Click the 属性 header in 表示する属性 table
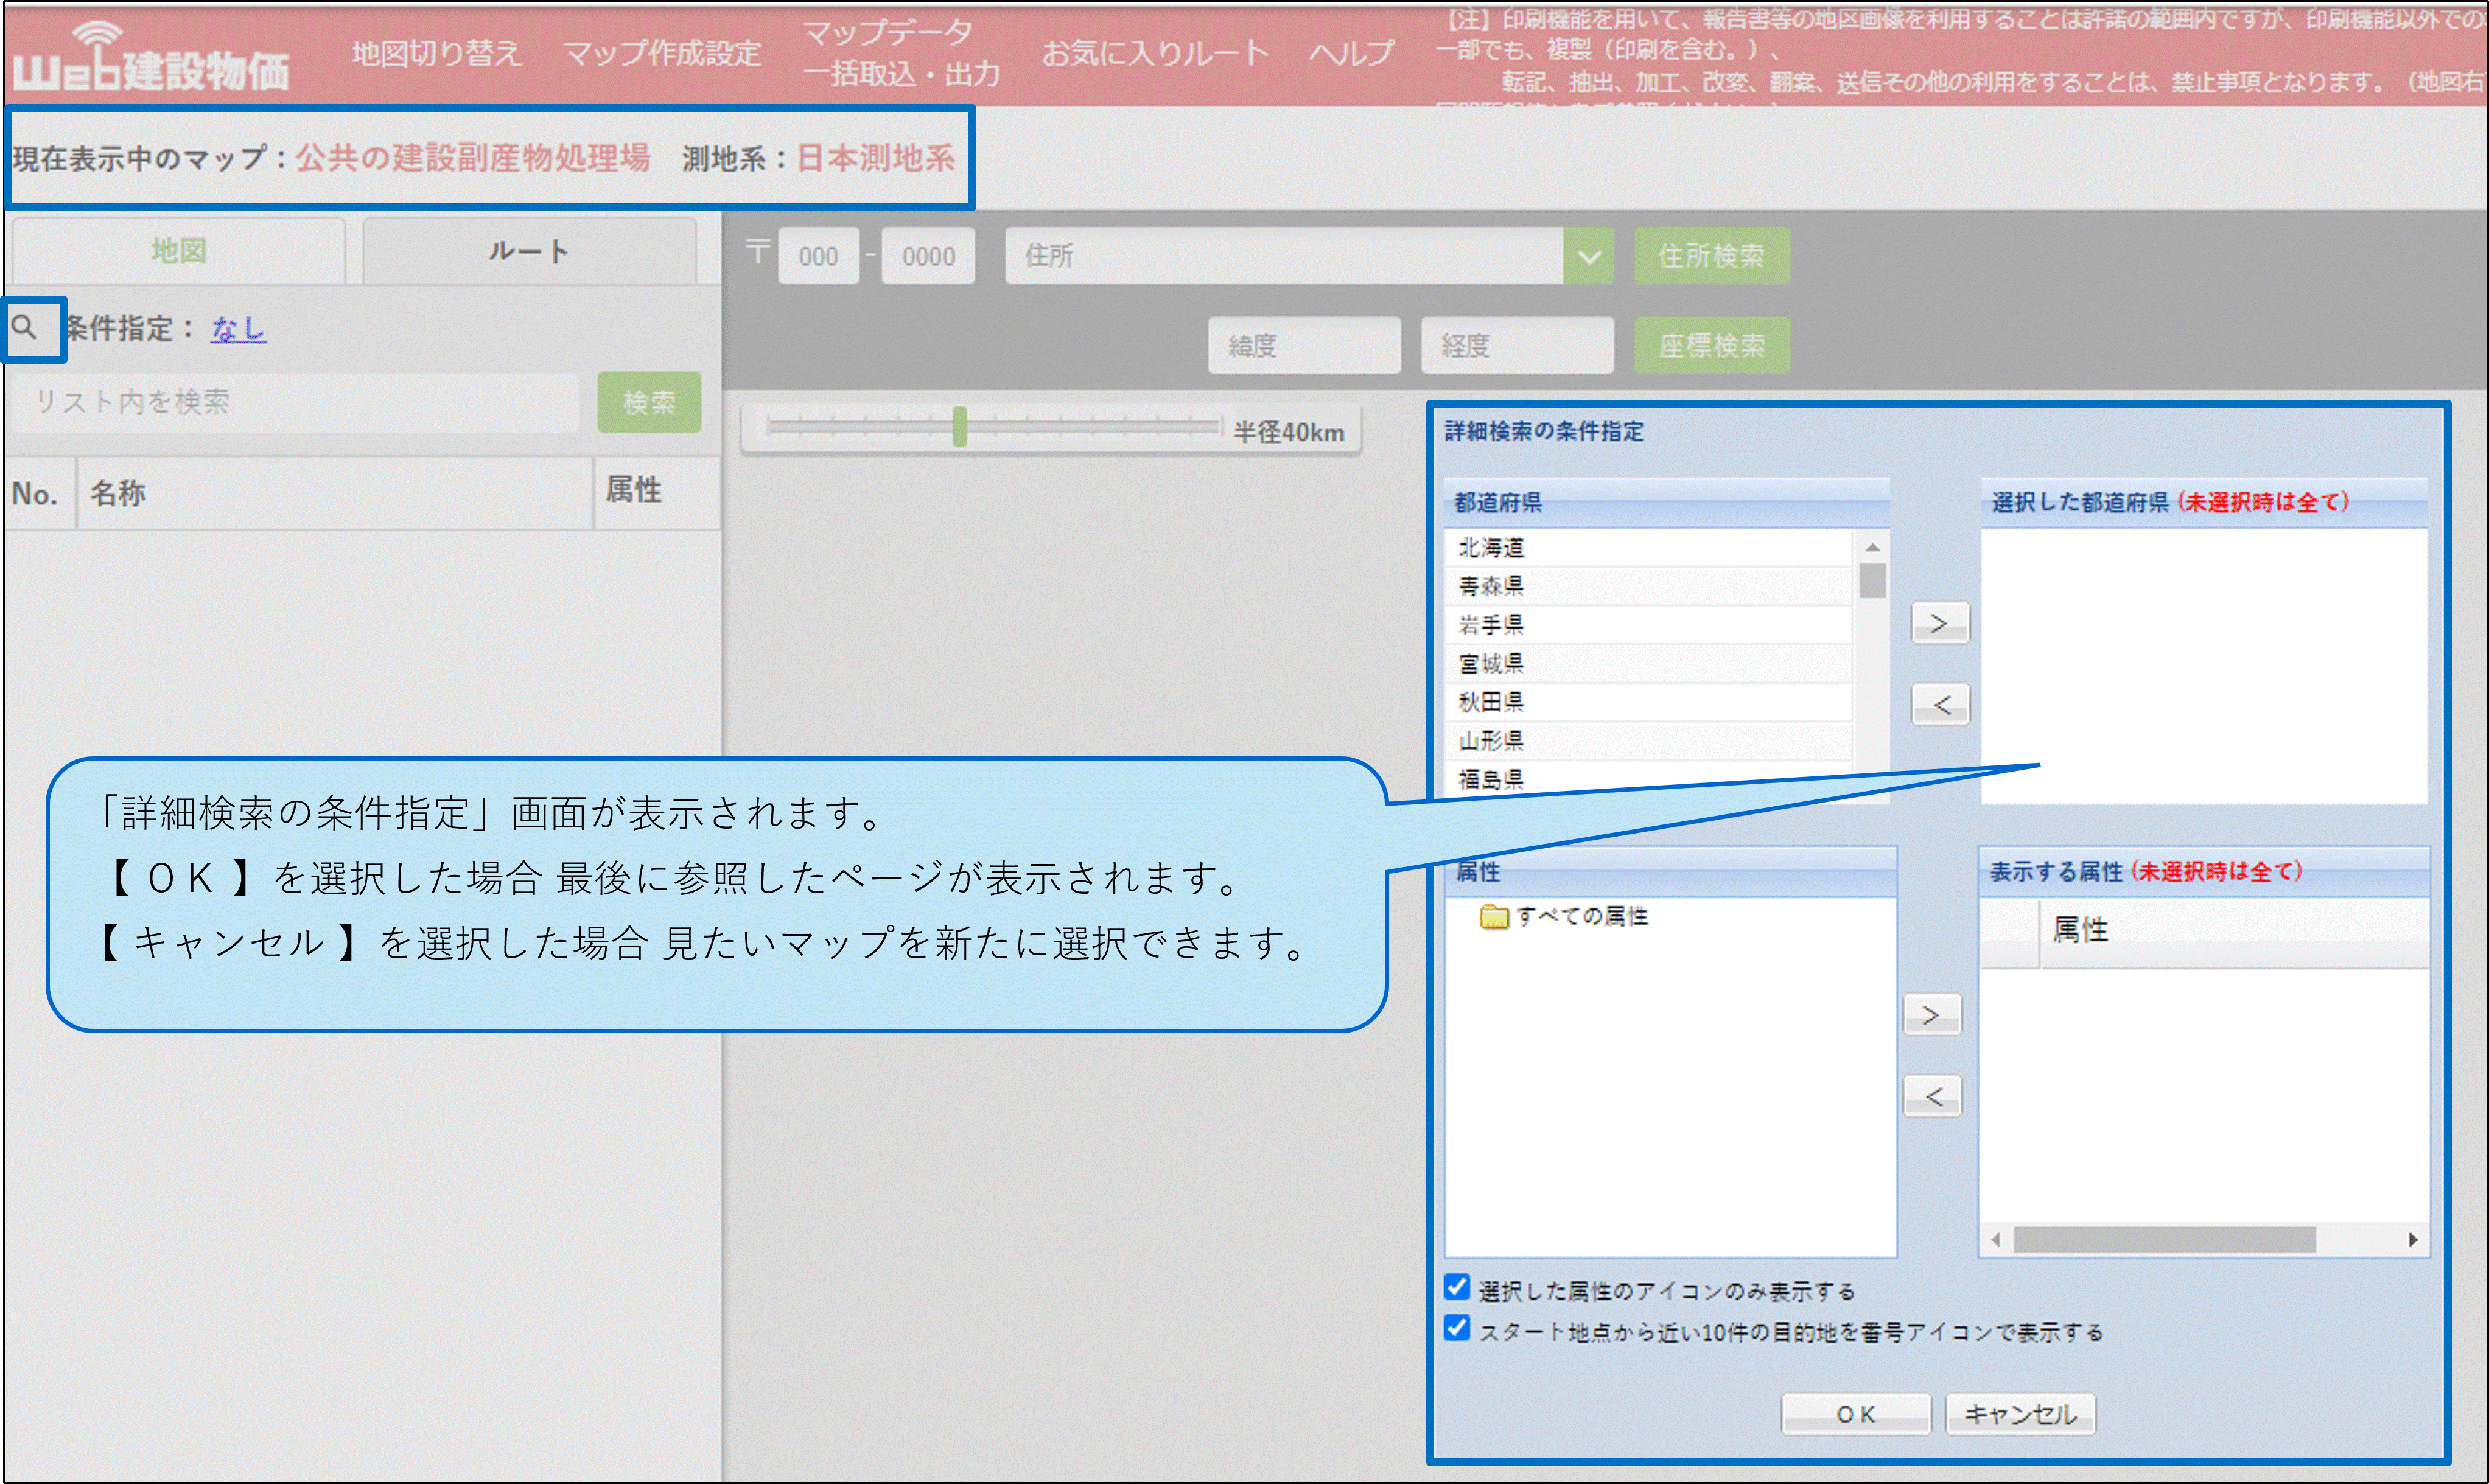This screenshot has width=2489, height=1484. click(2234, 932)
